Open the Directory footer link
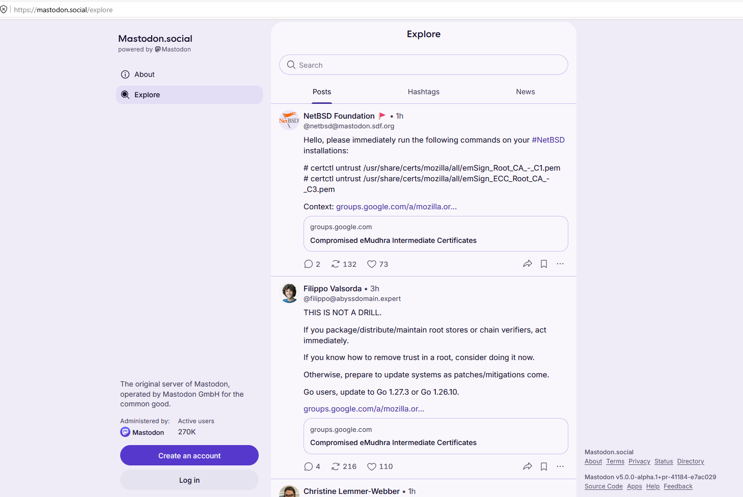743x497 pixels. click(x=691, y=461)
